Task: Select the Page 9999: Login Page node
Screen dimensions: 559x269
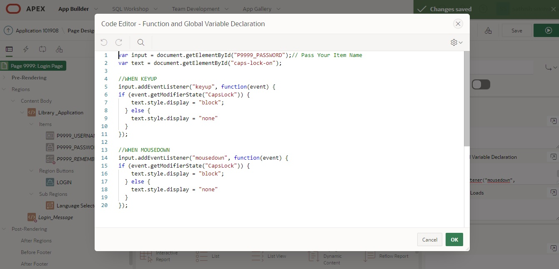Action: pyautogui.click(x=33, y=66)
